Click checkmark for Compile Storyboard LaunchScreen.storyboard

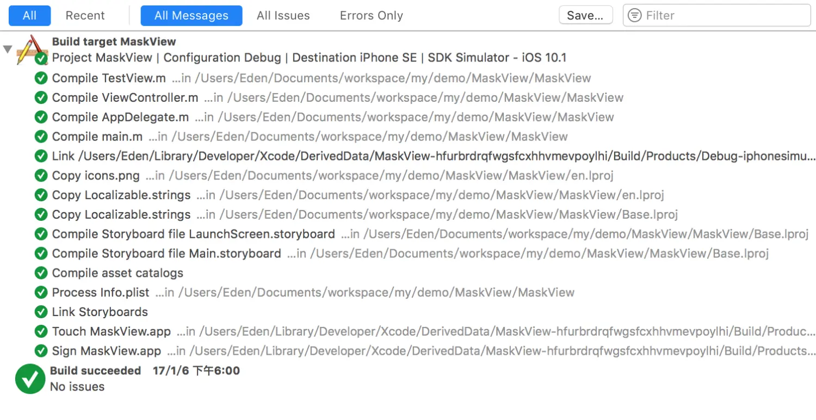coord(41,234)
